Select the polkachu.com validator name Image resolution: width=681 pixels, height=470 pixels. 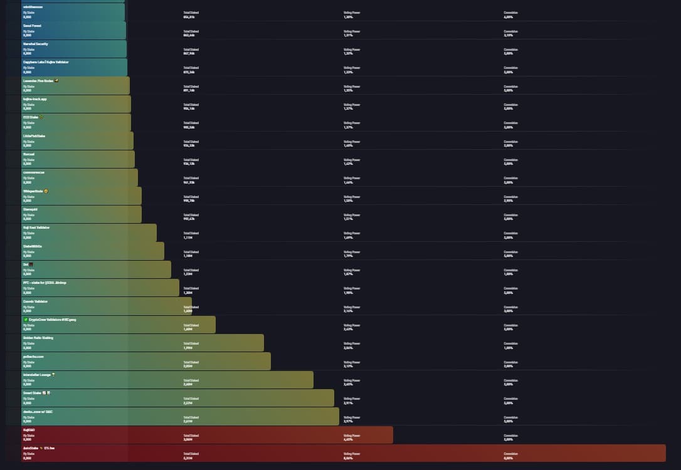pos(33,356)
